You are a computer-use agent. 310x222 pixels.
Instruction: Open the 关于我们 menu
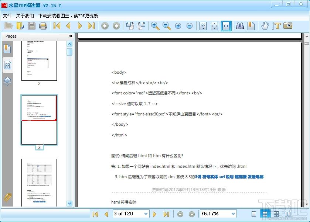[25, 15]
